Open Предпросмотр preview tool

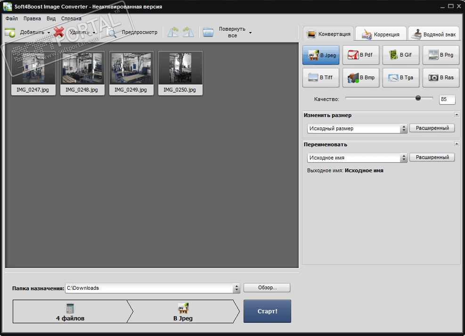pyautogui.click(x=132, y=33)
